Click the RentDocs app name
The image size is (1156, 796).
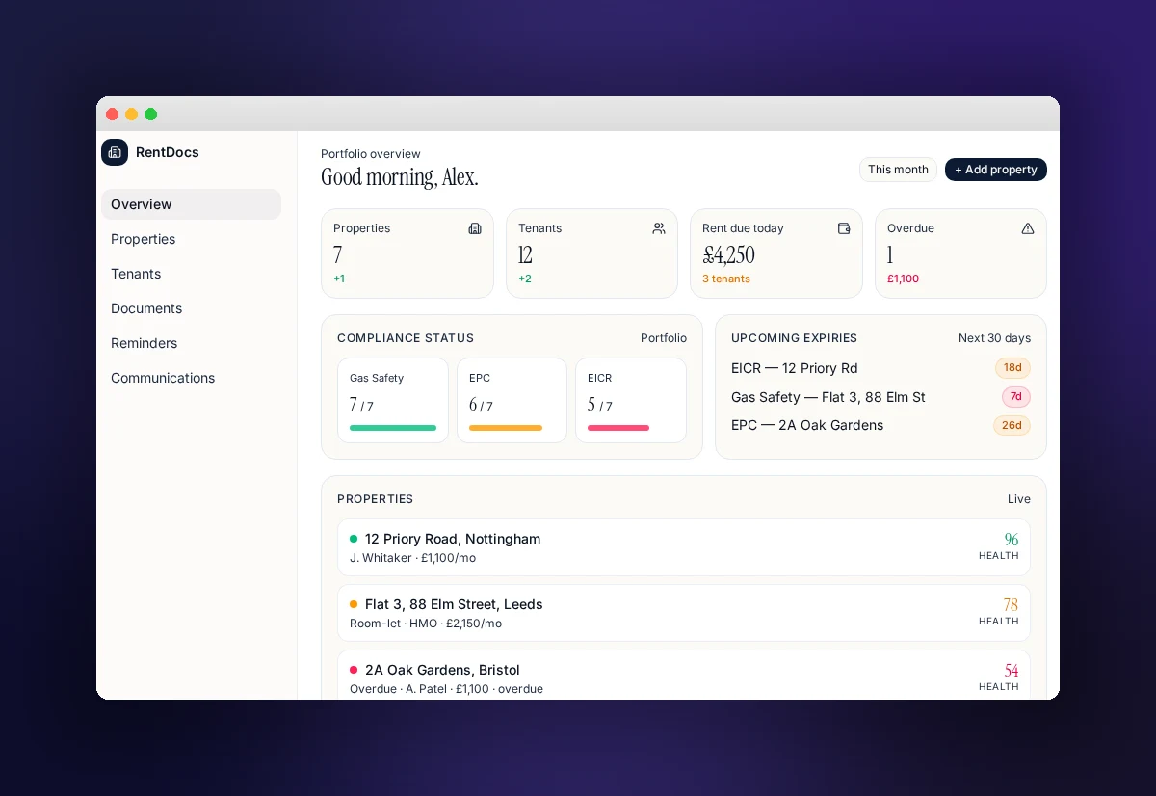click(x=168, y=152)
